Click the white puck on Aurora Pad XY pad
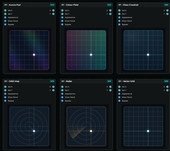Viewport: 170px width, 151px height. click(x=34, y=55)
